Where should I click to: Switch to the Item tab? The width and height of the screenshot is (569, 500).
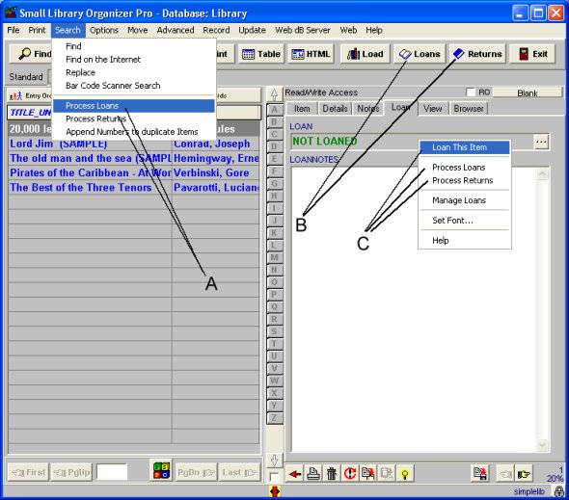(x=302, y=109)
